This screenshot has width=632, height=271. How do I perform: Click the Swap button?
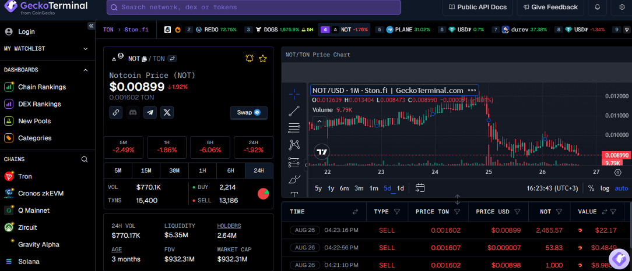point(248,113)
